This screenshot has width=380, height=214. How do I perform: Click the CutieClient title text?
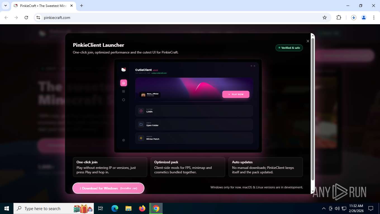(x=143, y=70)
